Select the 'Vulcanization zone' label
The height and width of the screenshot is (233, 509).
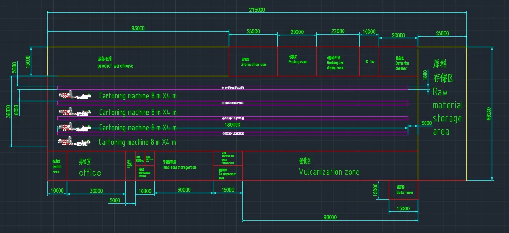[x=329, y=172]
